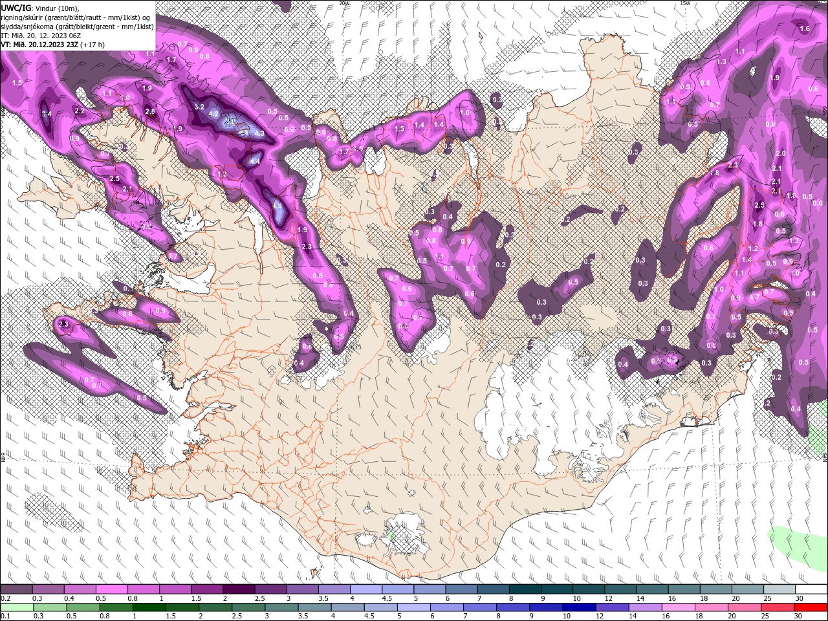The width and height of the screenshot is (828, 621).
Task: Pick the dark grey-purple 0.2 snowfall legend swatch
Action: click(16, 589)
